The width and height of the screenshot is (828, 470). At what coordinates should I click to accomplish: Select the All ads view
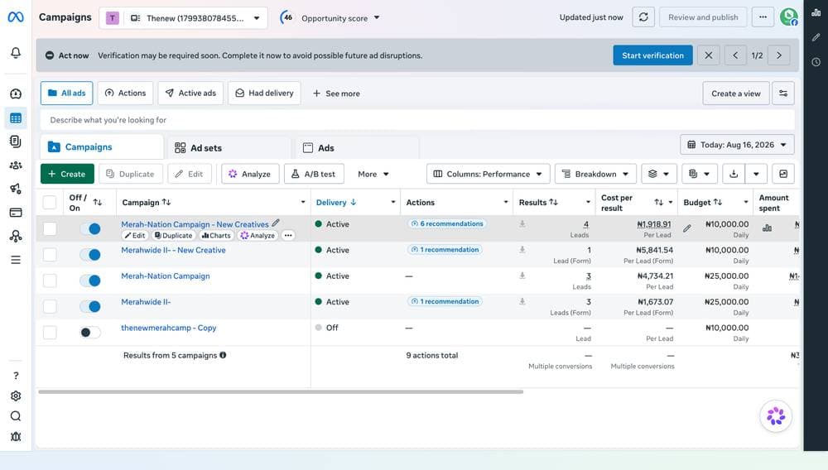[66, 94]
